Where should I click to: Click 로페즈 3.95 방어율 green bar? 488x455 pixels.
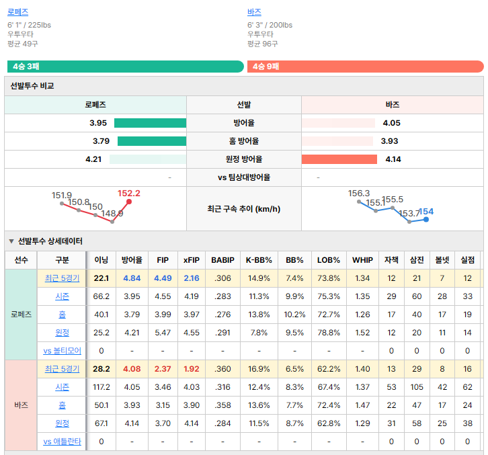[x=151, y=123]
